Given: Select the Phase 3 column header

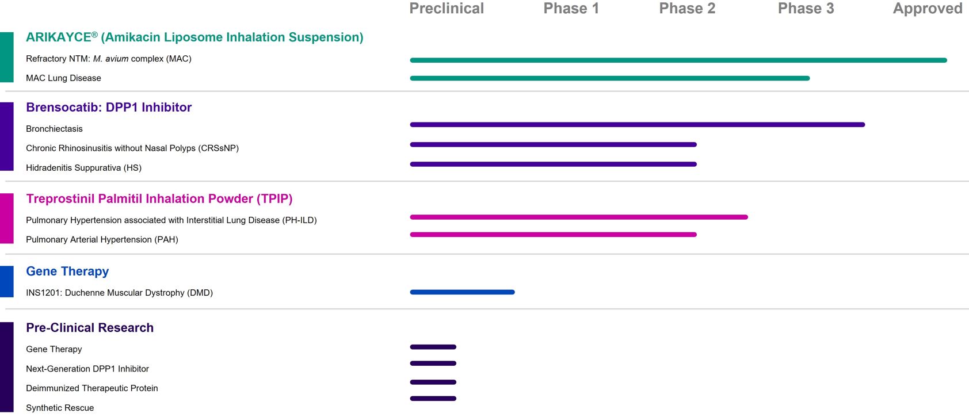Looking at the screenshot, I should coord(806,9).
